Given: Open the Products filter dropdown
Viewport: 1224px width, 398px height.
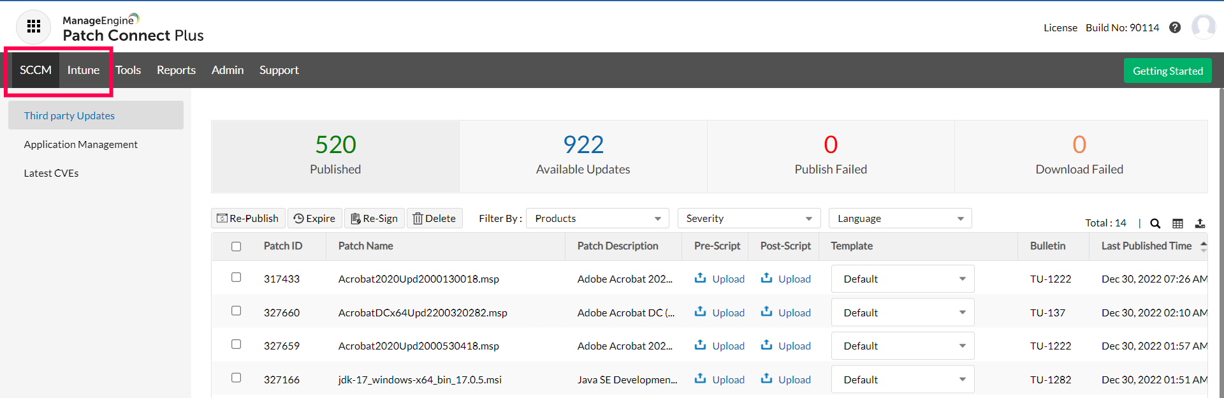Looking at the screenshot, I should [x=597, y=218].
